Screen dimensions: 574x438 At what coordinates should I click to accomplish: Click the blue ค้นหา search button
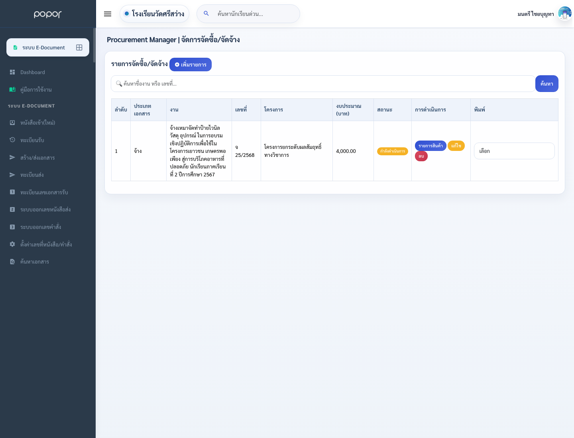(x=546, y=84)
